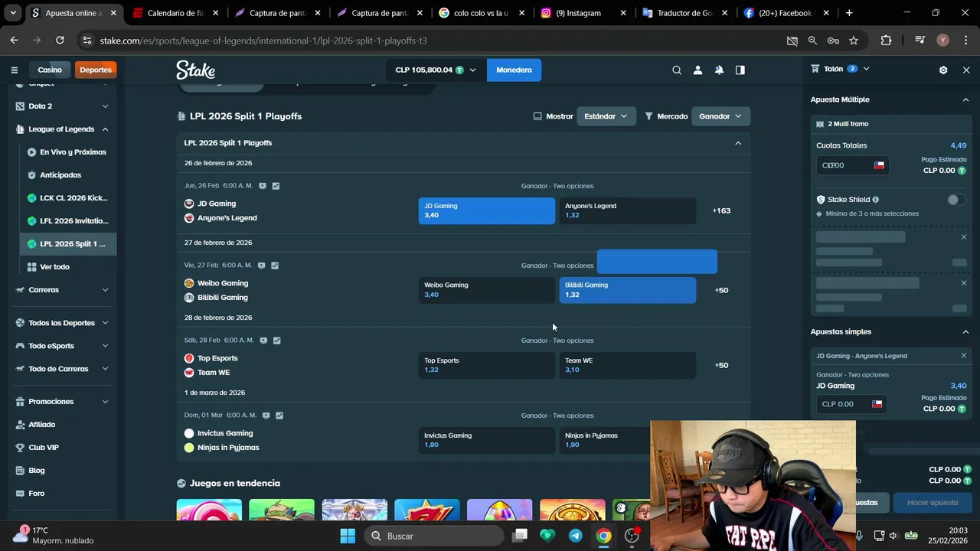
Task: Collapse the LPL 2026 Split 1 Playoffs section
Action: click(738, 143)
